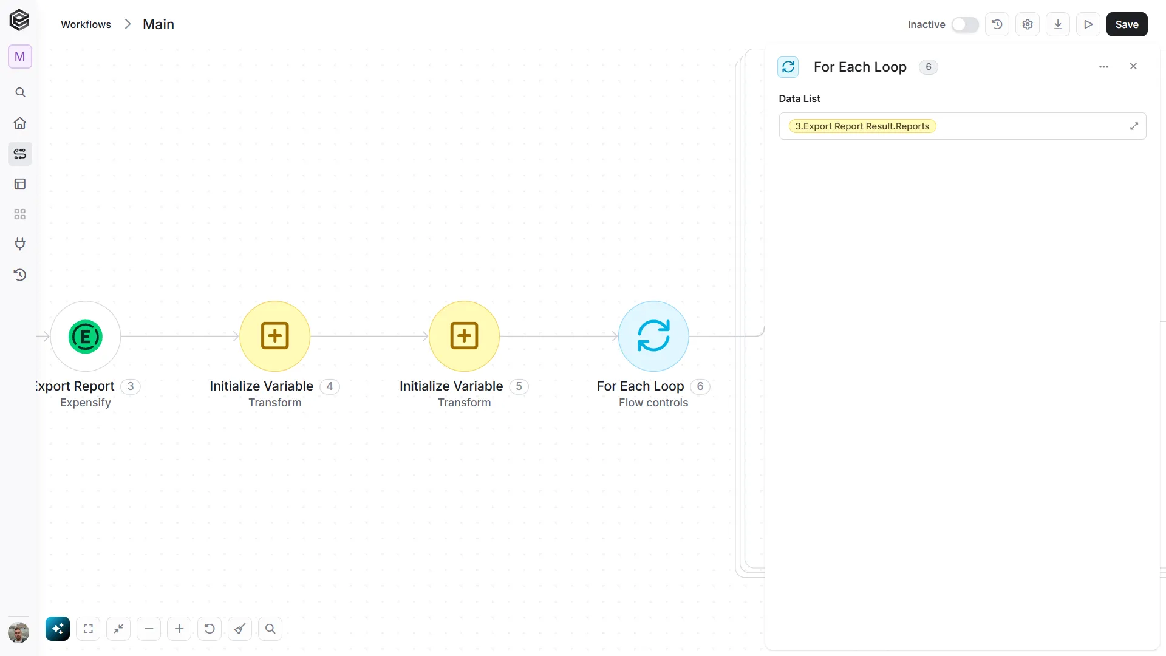
Task: Zoom out the canvas
Action: click(x=149, y=629)
